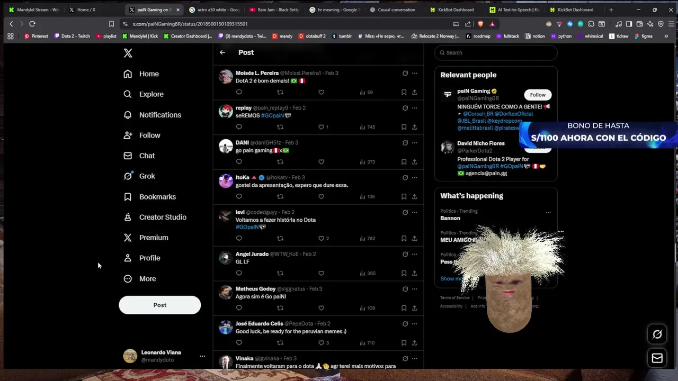Switch to the Casual conversation tab
Screen dimensions: 678x381
point(396,10)
